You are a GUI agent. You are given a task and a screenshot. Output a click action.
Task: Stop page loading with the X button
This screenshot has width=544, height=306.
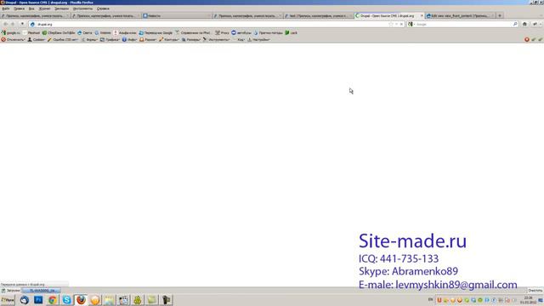tap(401, 25)
